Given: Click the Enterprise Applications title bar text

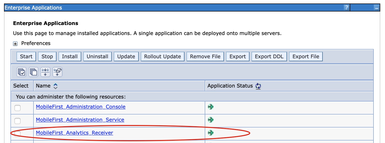Looking at the screenshot, I should (x=33, y=8).
